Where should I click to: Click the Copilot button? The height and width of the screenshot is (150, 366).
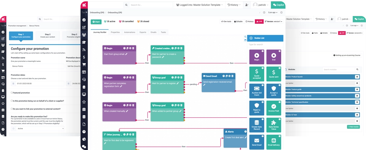tap(277, 5)
